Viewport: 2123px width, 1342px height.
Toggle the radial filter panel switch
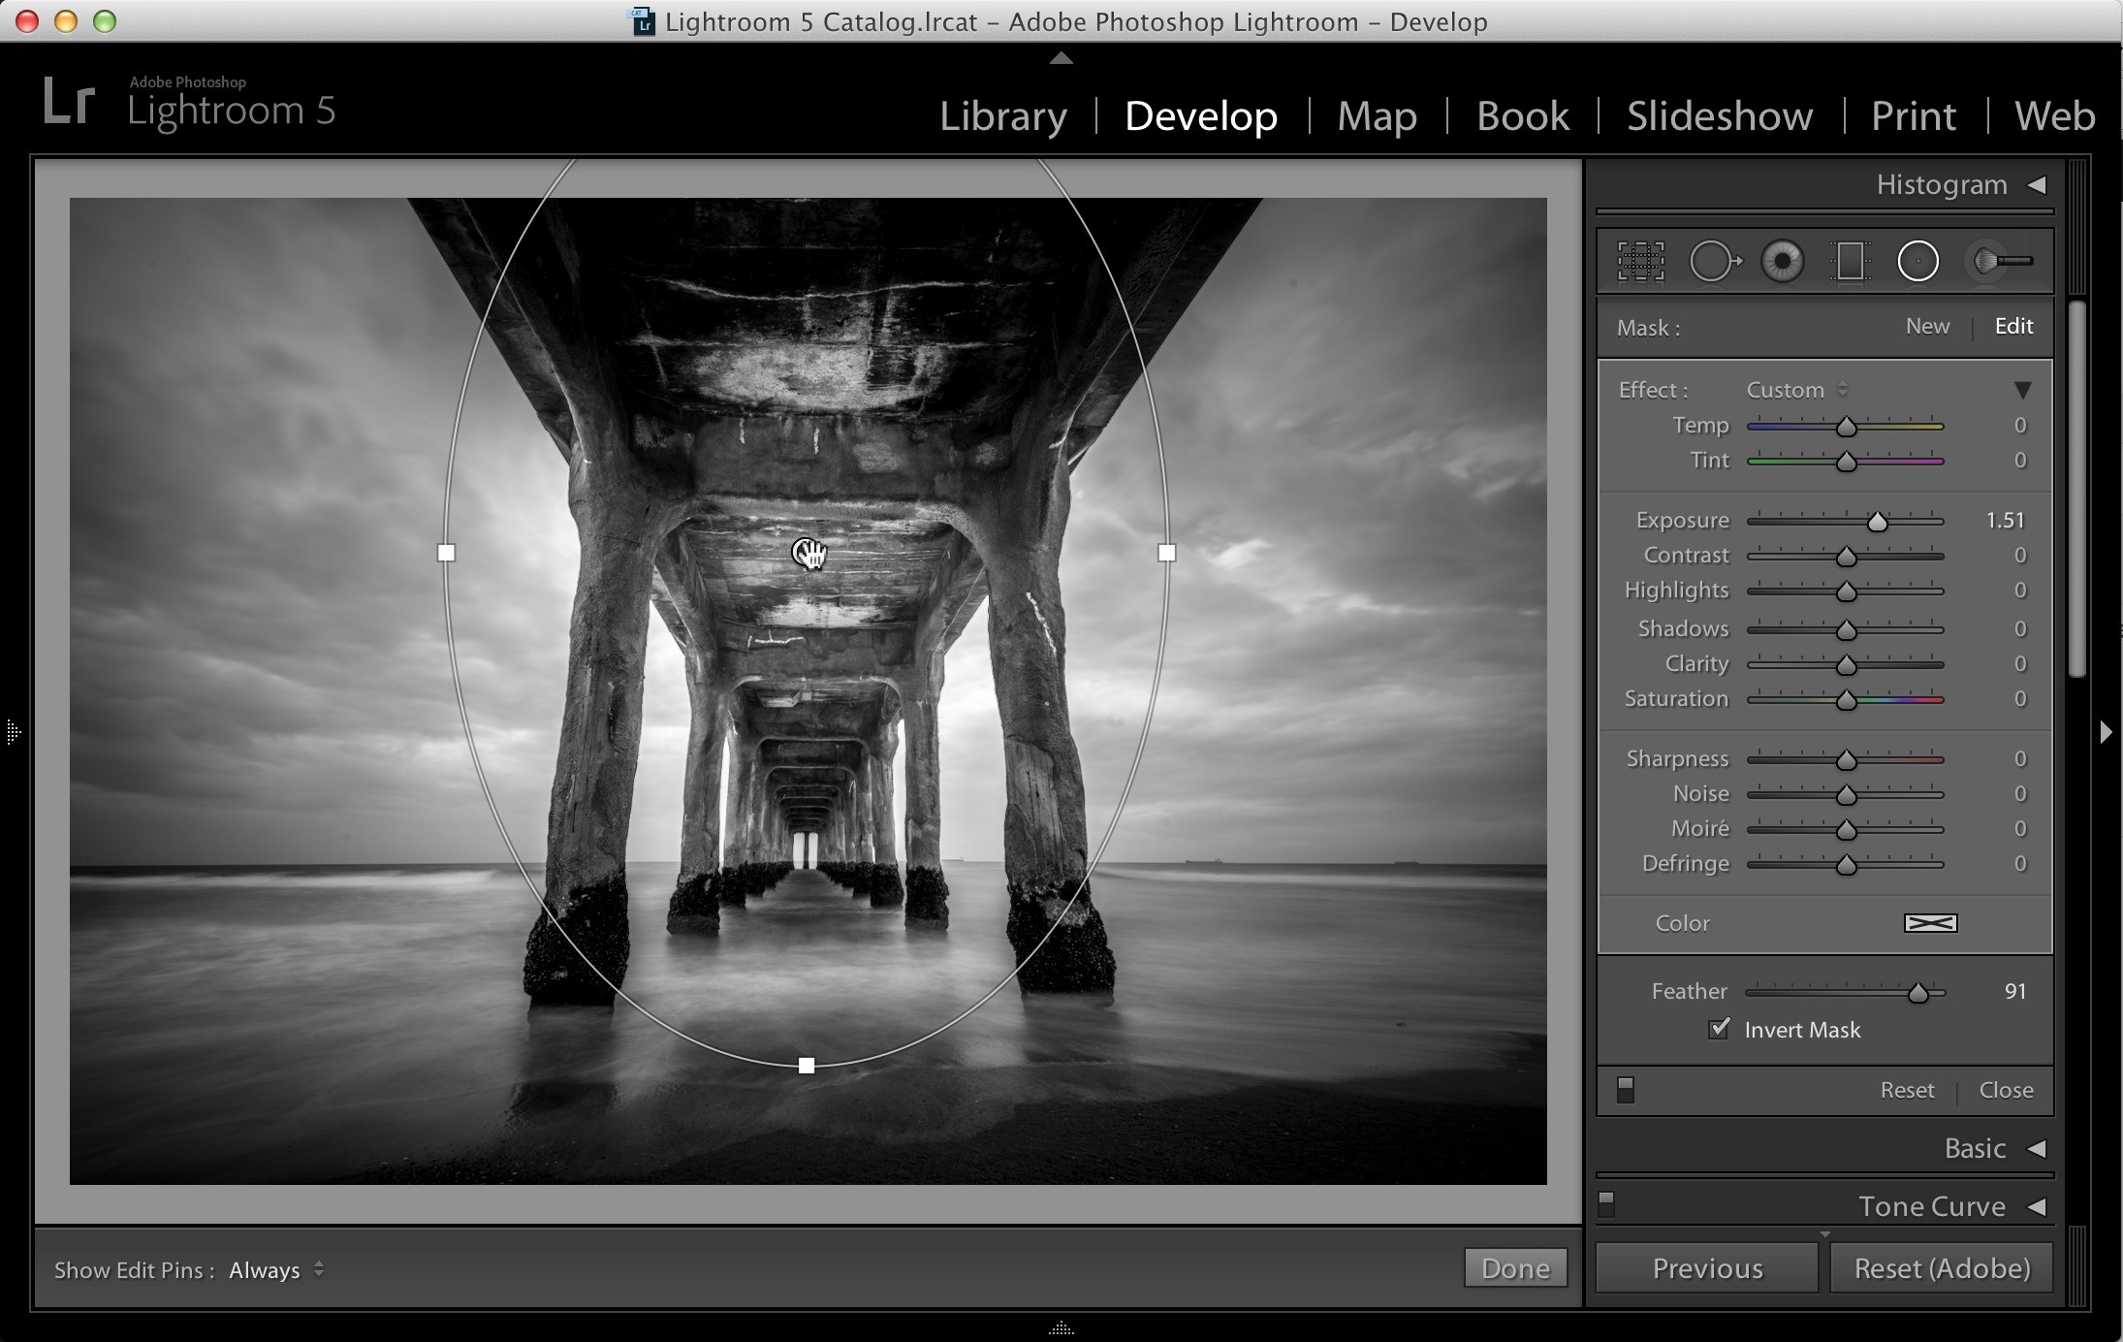pyautogui.click(x=1626, y=1090)
